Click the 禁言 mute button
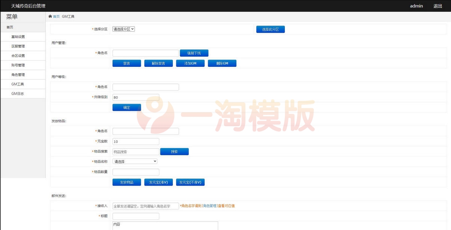 pyautogui.click(x=126, y=63)
